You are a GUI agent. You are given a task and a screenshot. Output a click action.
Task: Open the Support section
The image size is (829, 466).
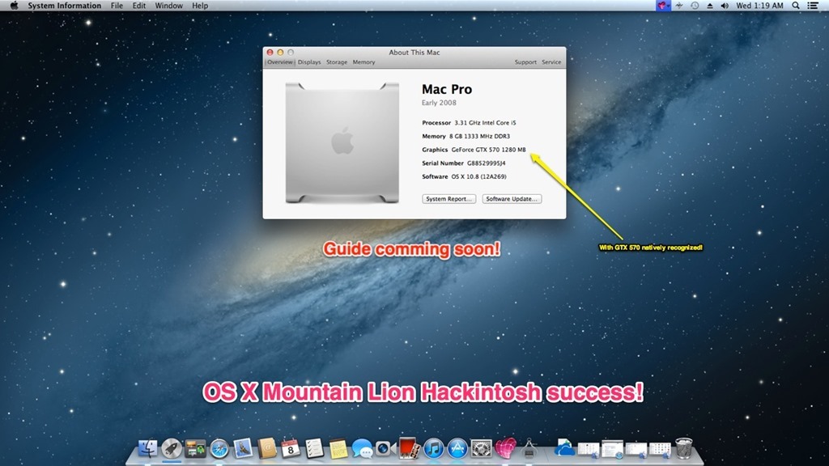(x=525, y=61)
